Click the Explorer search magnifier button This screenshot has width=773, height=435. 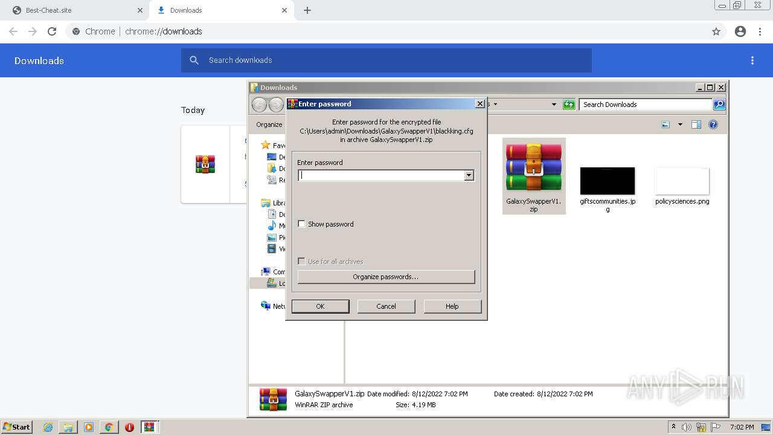[x=719, y=105]
